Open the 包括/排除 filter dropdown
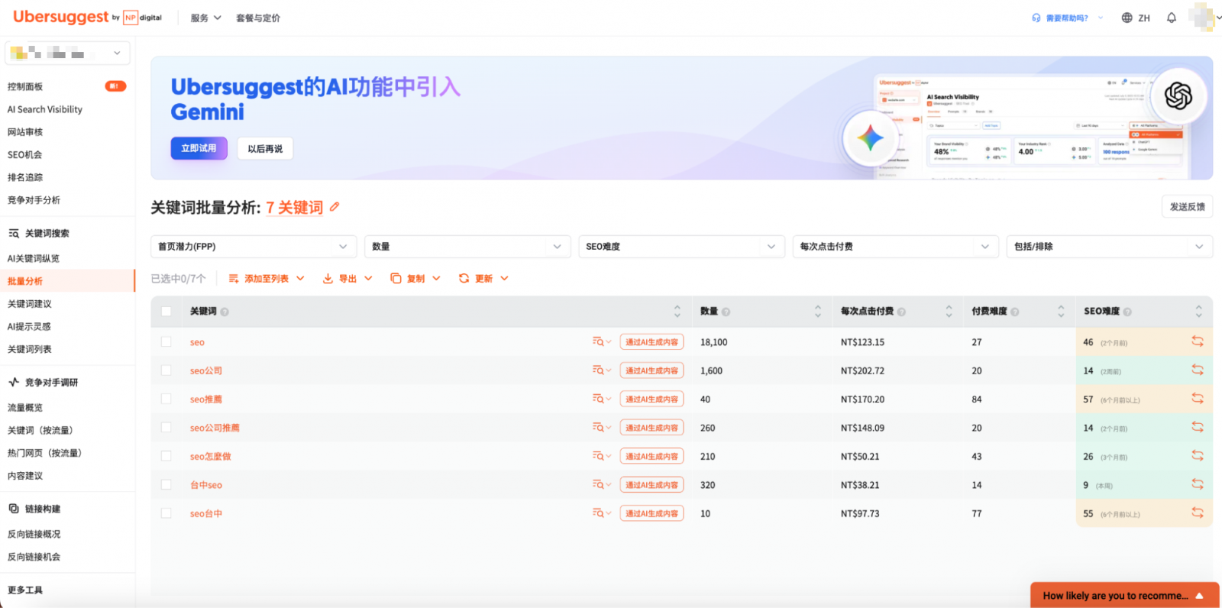 click(1109, 247)
